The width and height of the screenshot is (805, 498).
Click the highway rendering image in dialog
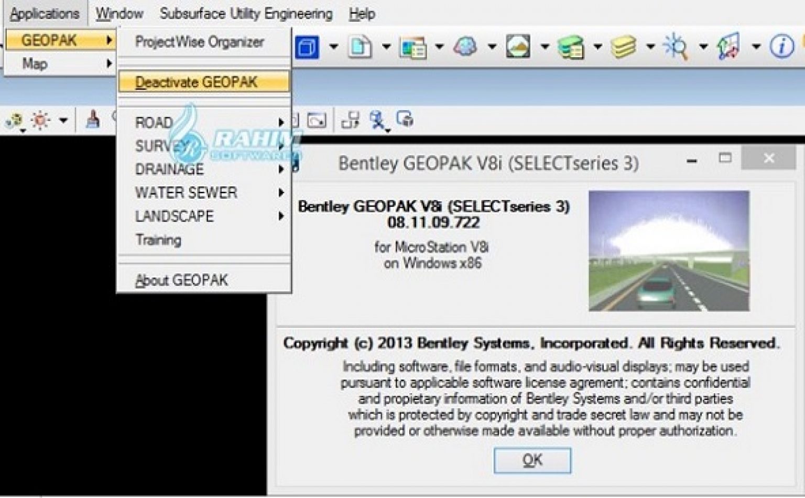669,251
